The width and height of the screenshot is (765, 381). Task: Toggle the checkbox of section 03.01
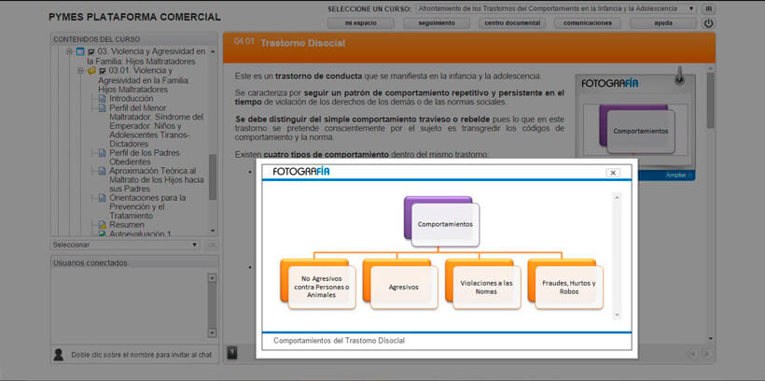(x=103, y=71)
